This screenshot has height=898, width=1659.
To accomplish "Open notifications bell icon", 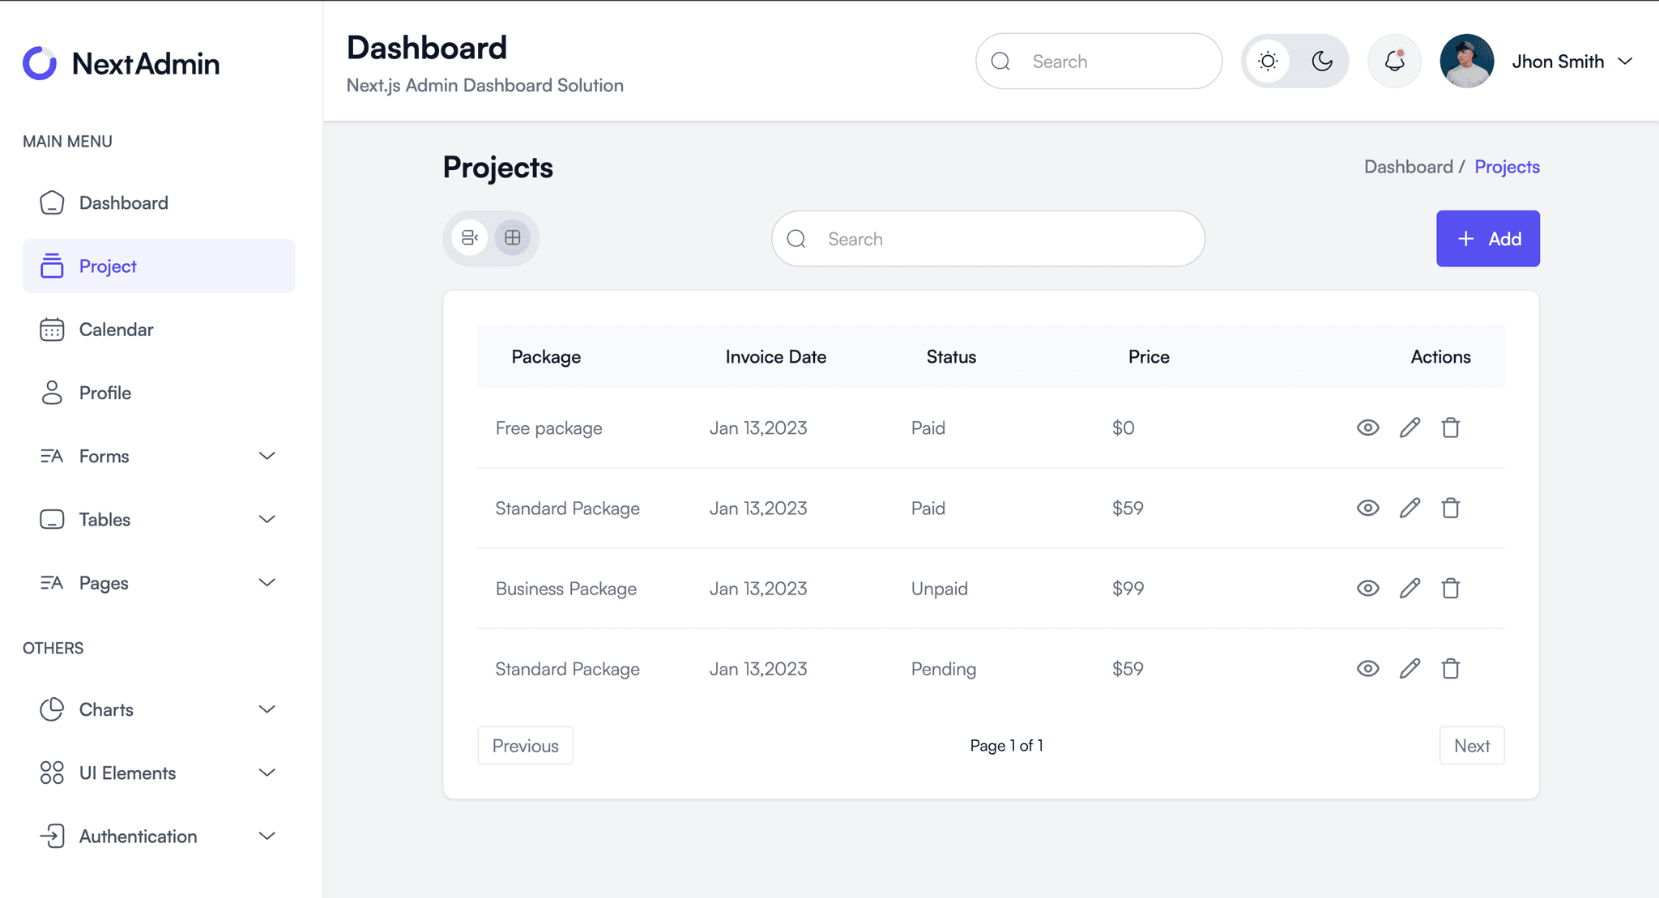I will point(1394,61).
